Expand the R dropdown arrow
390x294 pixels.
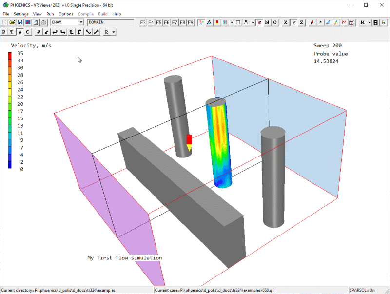point(113,32)
